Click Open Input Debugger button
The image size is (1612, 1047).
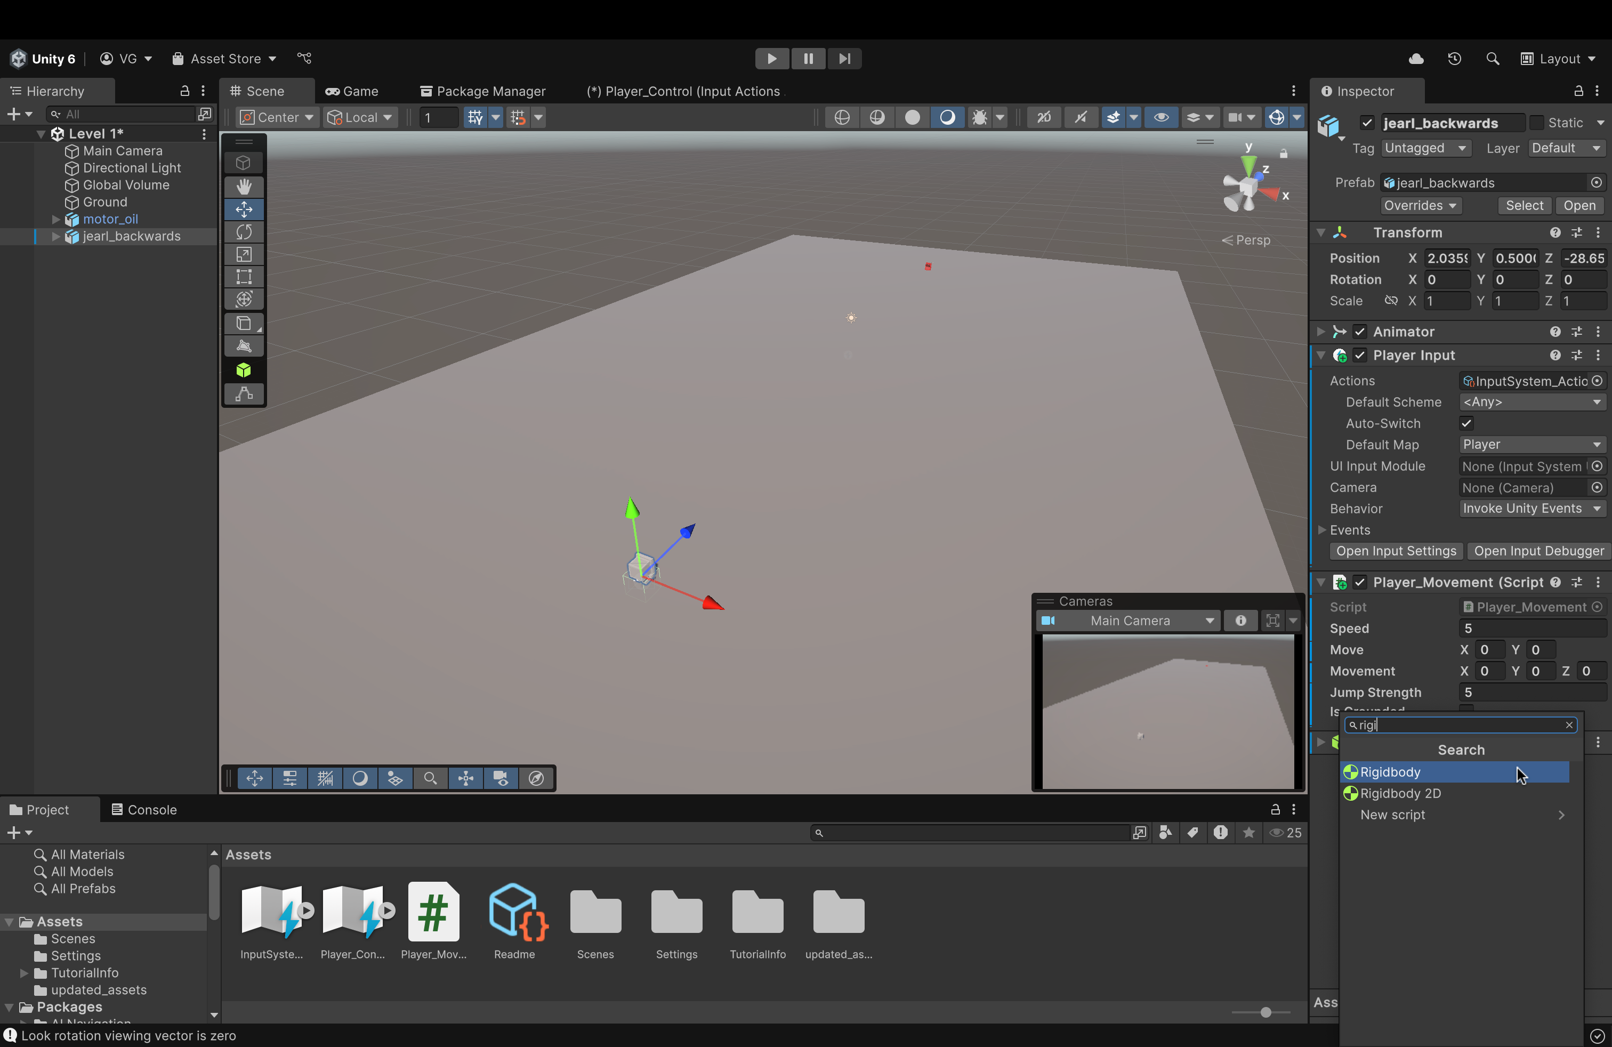pos(1539,552)
